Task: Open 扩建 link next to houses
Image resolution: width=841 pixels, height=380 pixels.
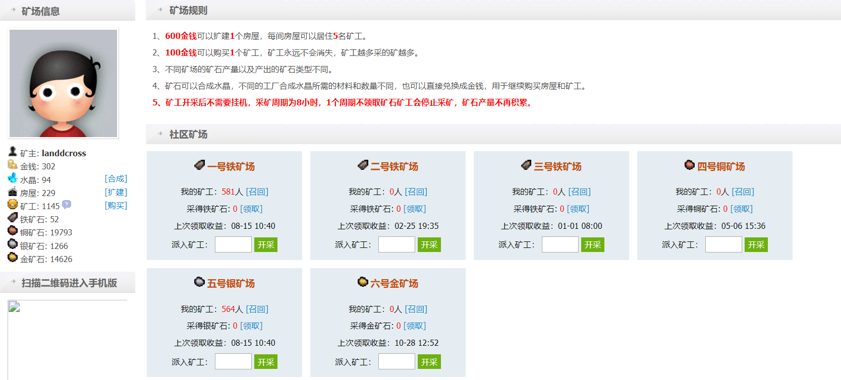Action: tap(116, 192)
